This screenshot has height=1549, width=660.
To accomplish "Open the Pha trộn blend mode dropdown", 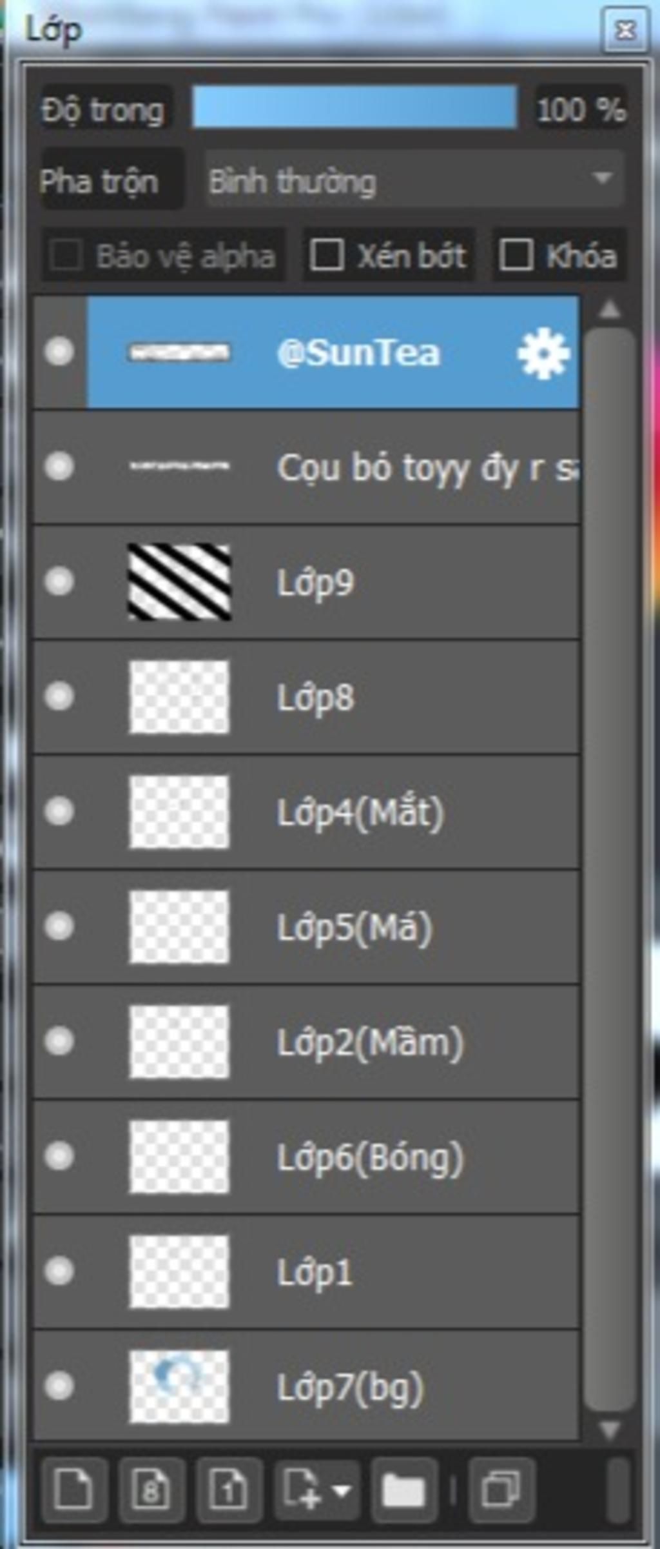I will (x=414, y=179).
